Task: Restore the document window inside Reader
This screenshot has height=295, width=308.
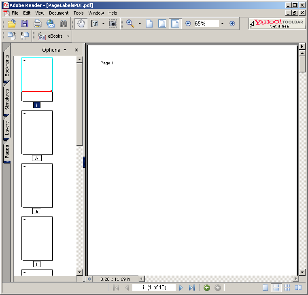Action: pyautogui.click(x=294, y=13)
